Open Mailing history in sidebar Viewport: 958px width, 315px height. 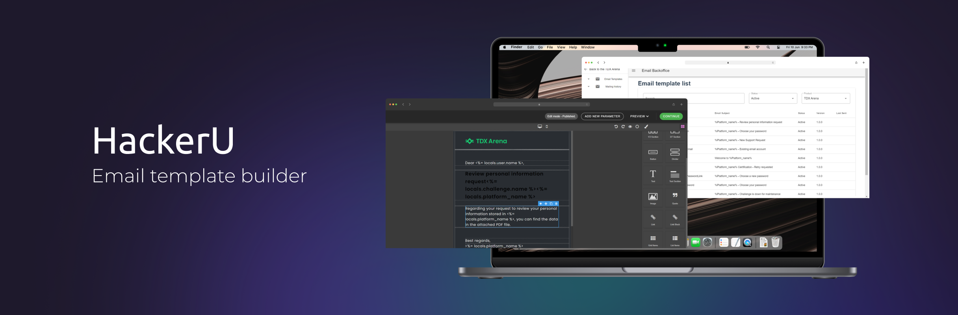[613, 87]
